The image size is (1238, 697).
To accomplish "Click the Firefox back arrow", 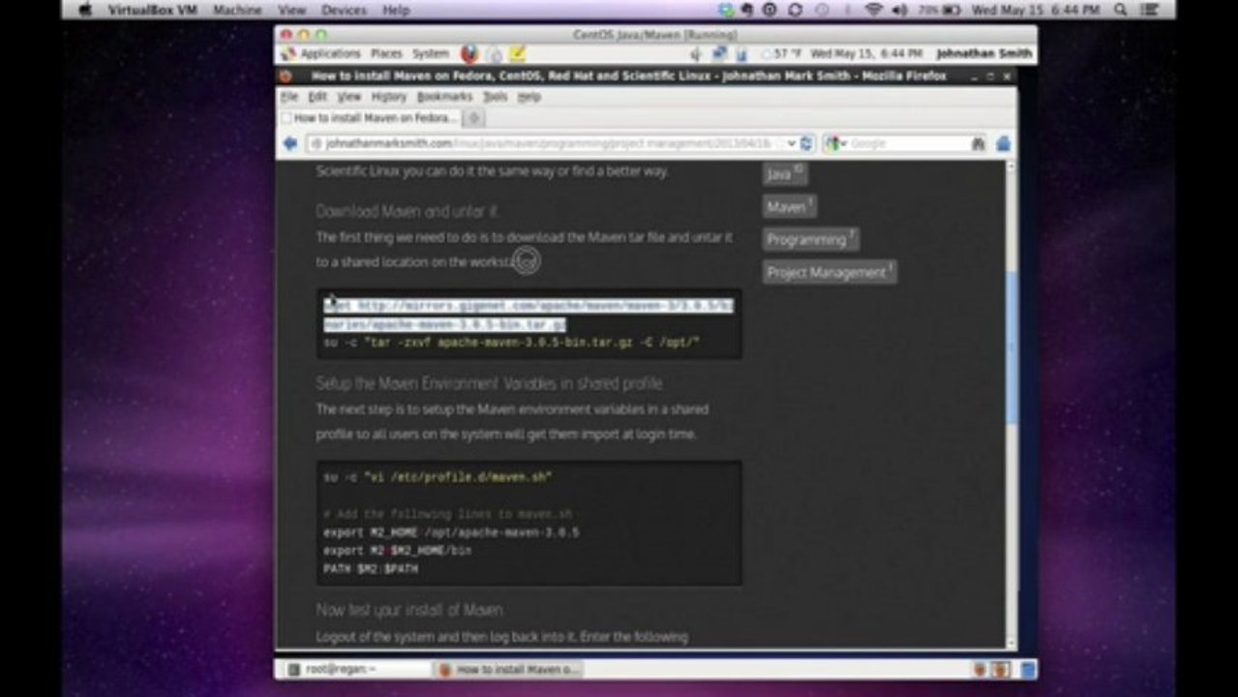I will 289,143.
